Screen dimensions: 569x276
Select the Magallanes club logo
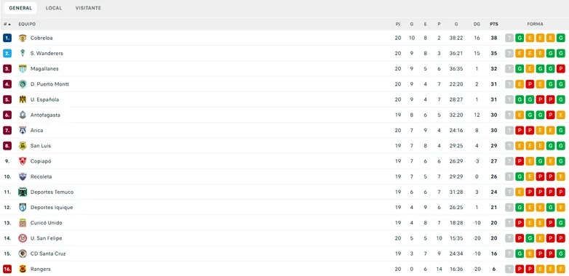pos(23,69)
